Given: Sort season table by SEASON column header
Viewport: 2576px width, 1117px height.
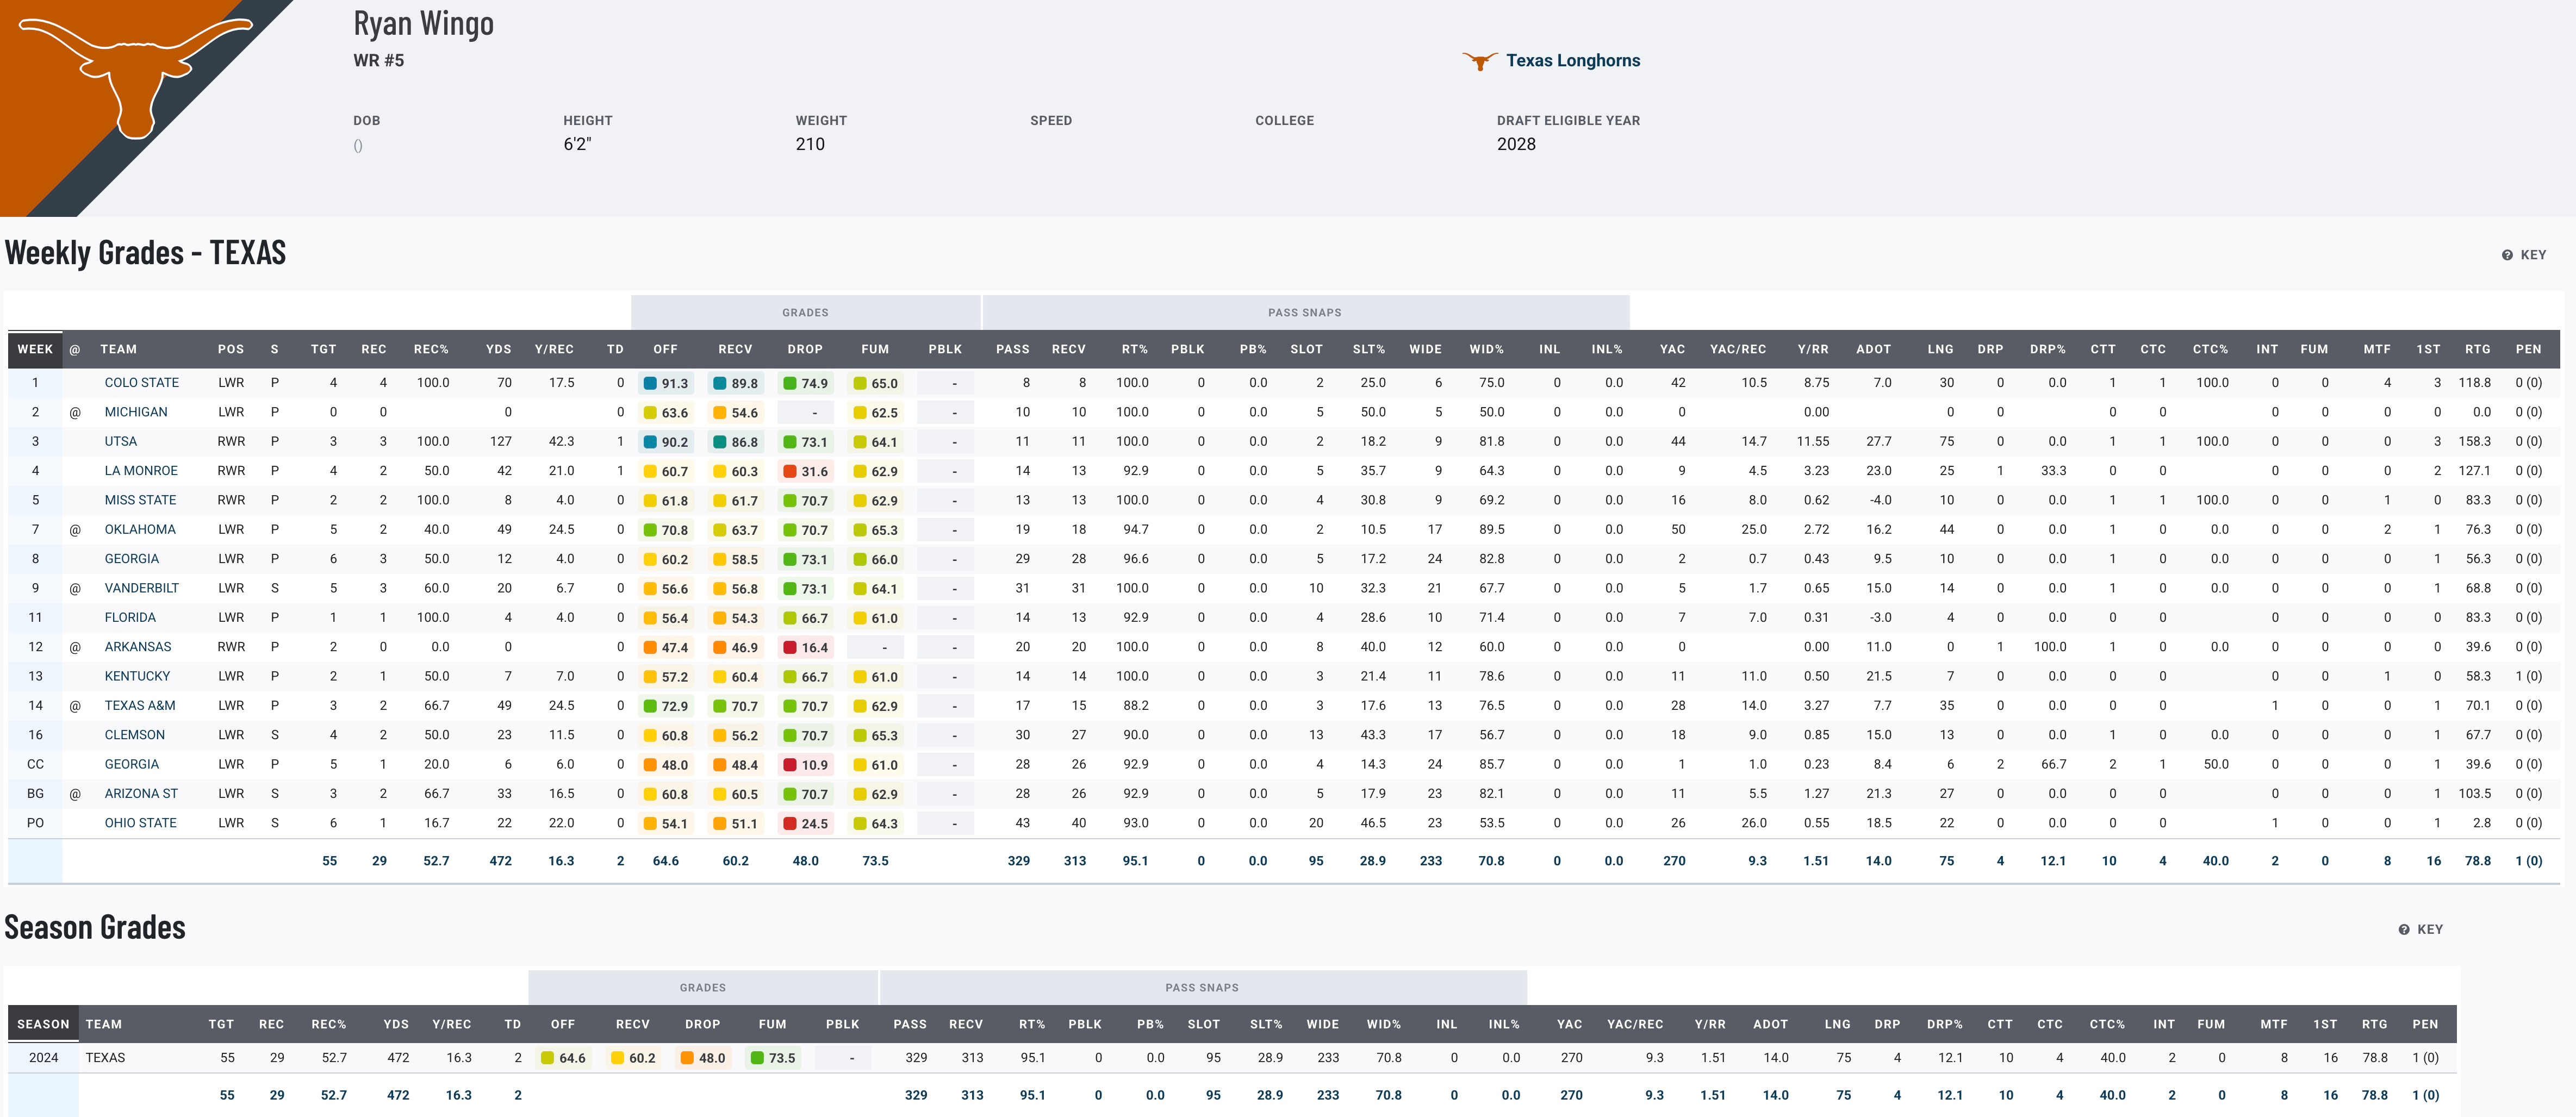Looking at the screenshot, I should click(x=43, y=1024).
